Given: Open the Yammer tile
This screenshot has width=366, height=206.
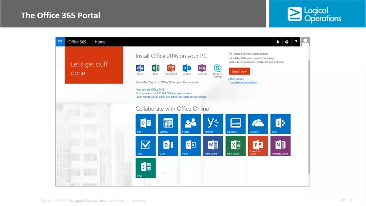Looking at the screenshot, I should click(213, 124).
